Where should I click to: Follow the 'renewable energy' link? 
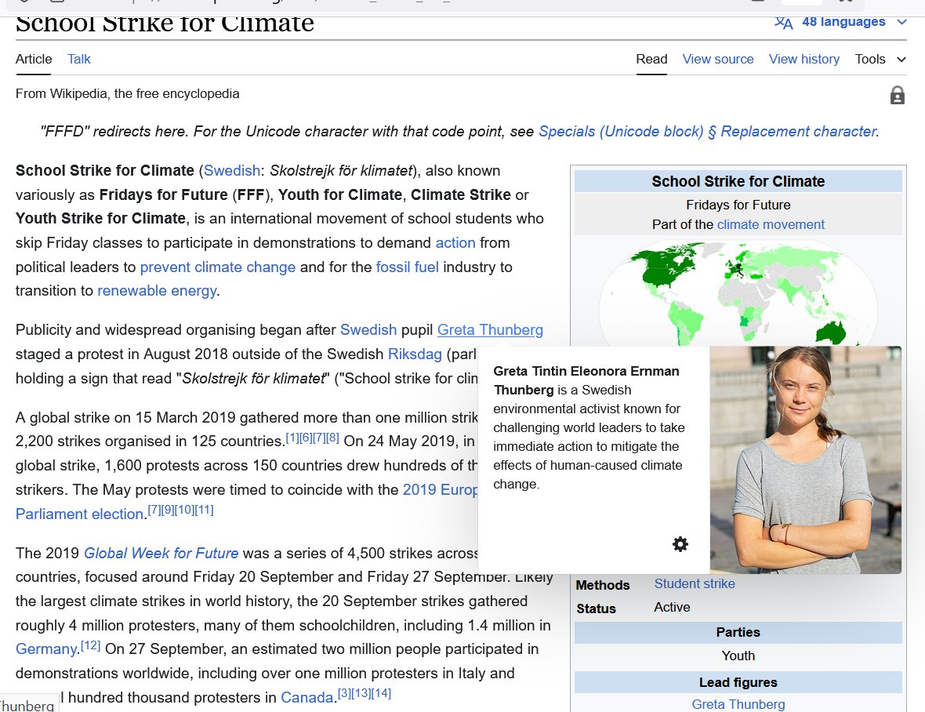(x=157, y=291)
